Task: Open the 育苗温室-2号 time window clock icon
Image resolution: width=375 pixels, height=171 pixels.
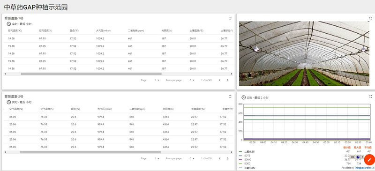Action: point(8,102)
